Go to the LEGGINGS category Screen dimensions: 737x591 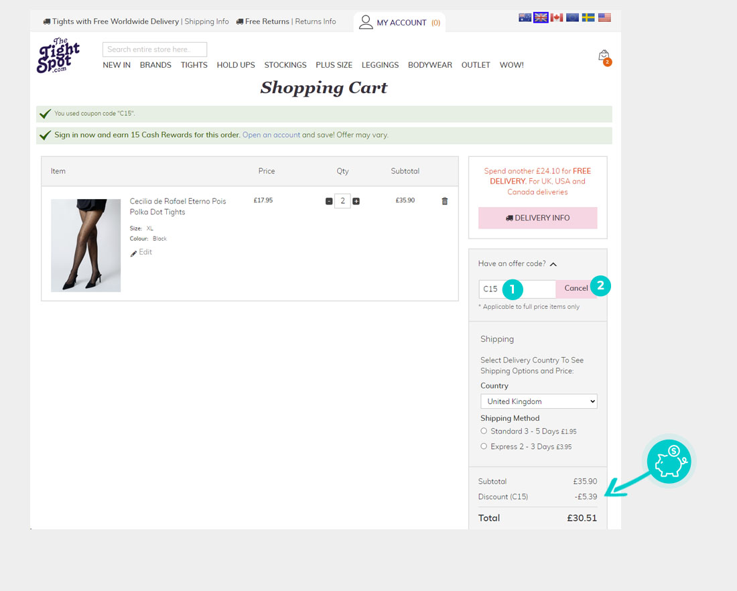tap(381, 65)
